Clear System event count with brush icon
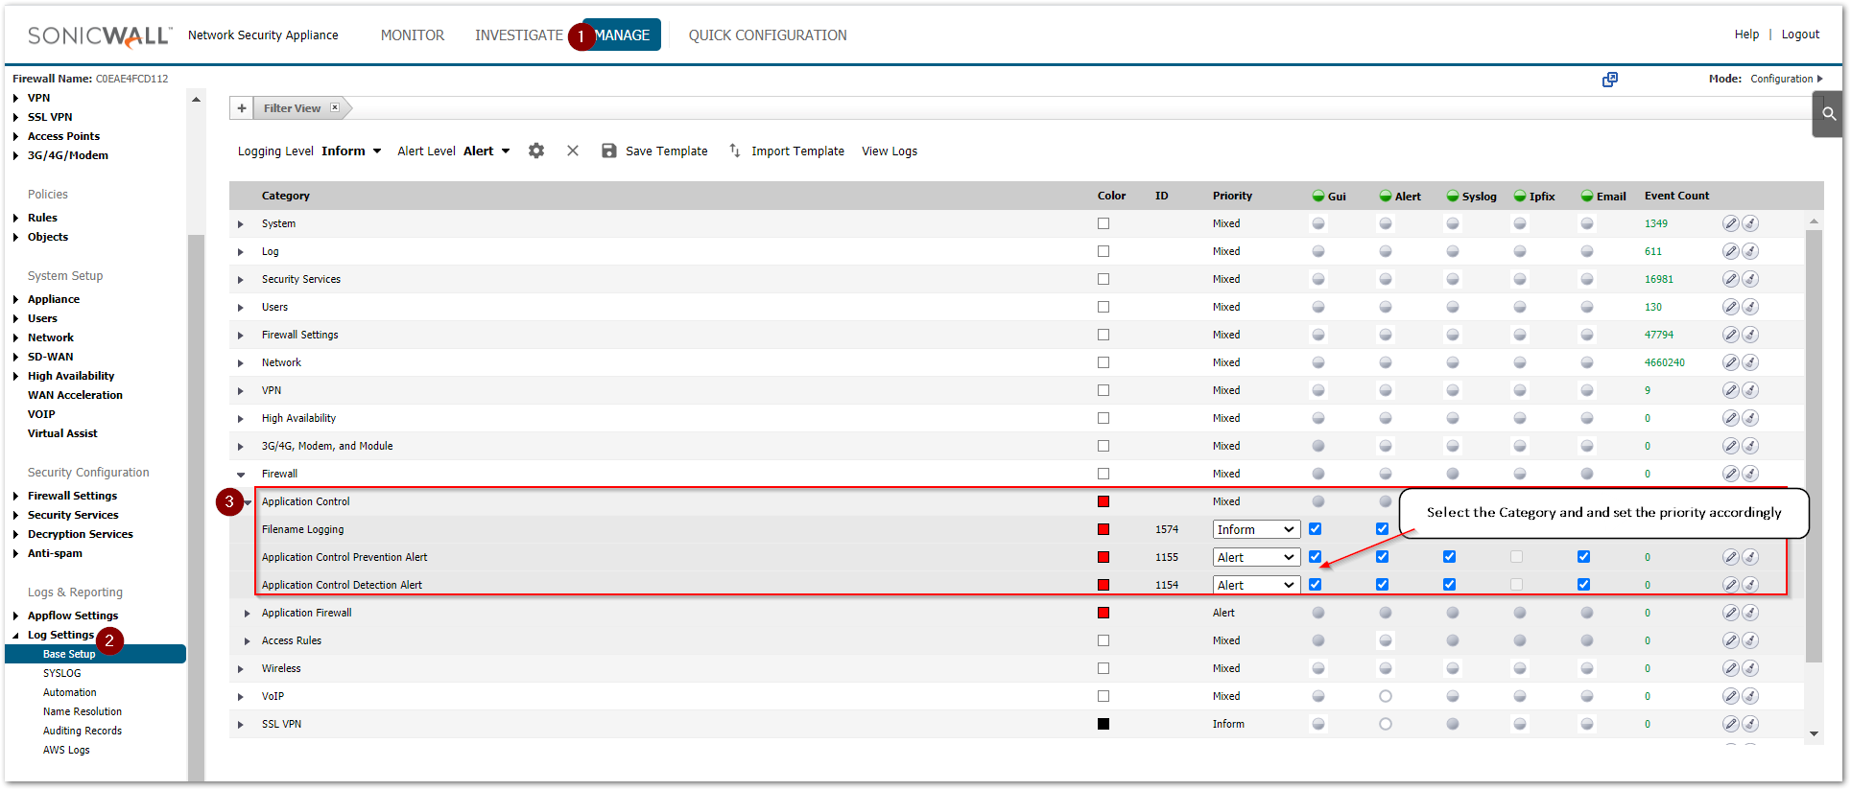The height and width of the screenshot is (790, 1851). [1750, 223]
